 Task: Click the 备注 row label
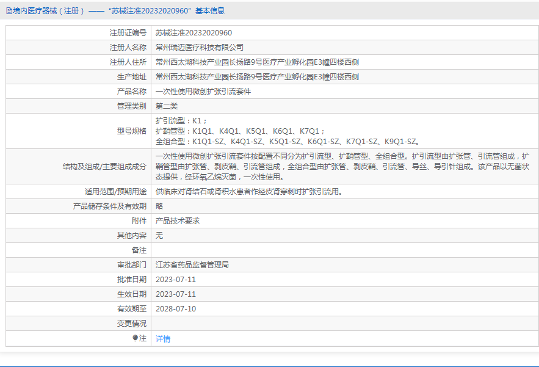tap(139, 250)
